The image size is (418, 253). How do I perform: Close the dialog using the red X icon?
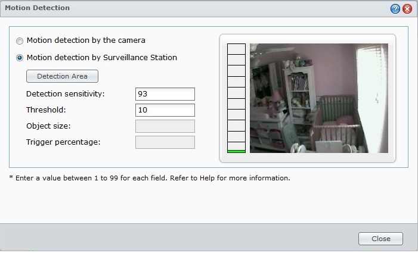(x=407, y=9)
